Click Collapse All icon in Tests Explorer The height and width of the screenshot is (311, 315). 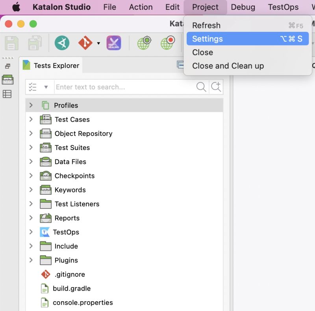(x=180, y=65)
